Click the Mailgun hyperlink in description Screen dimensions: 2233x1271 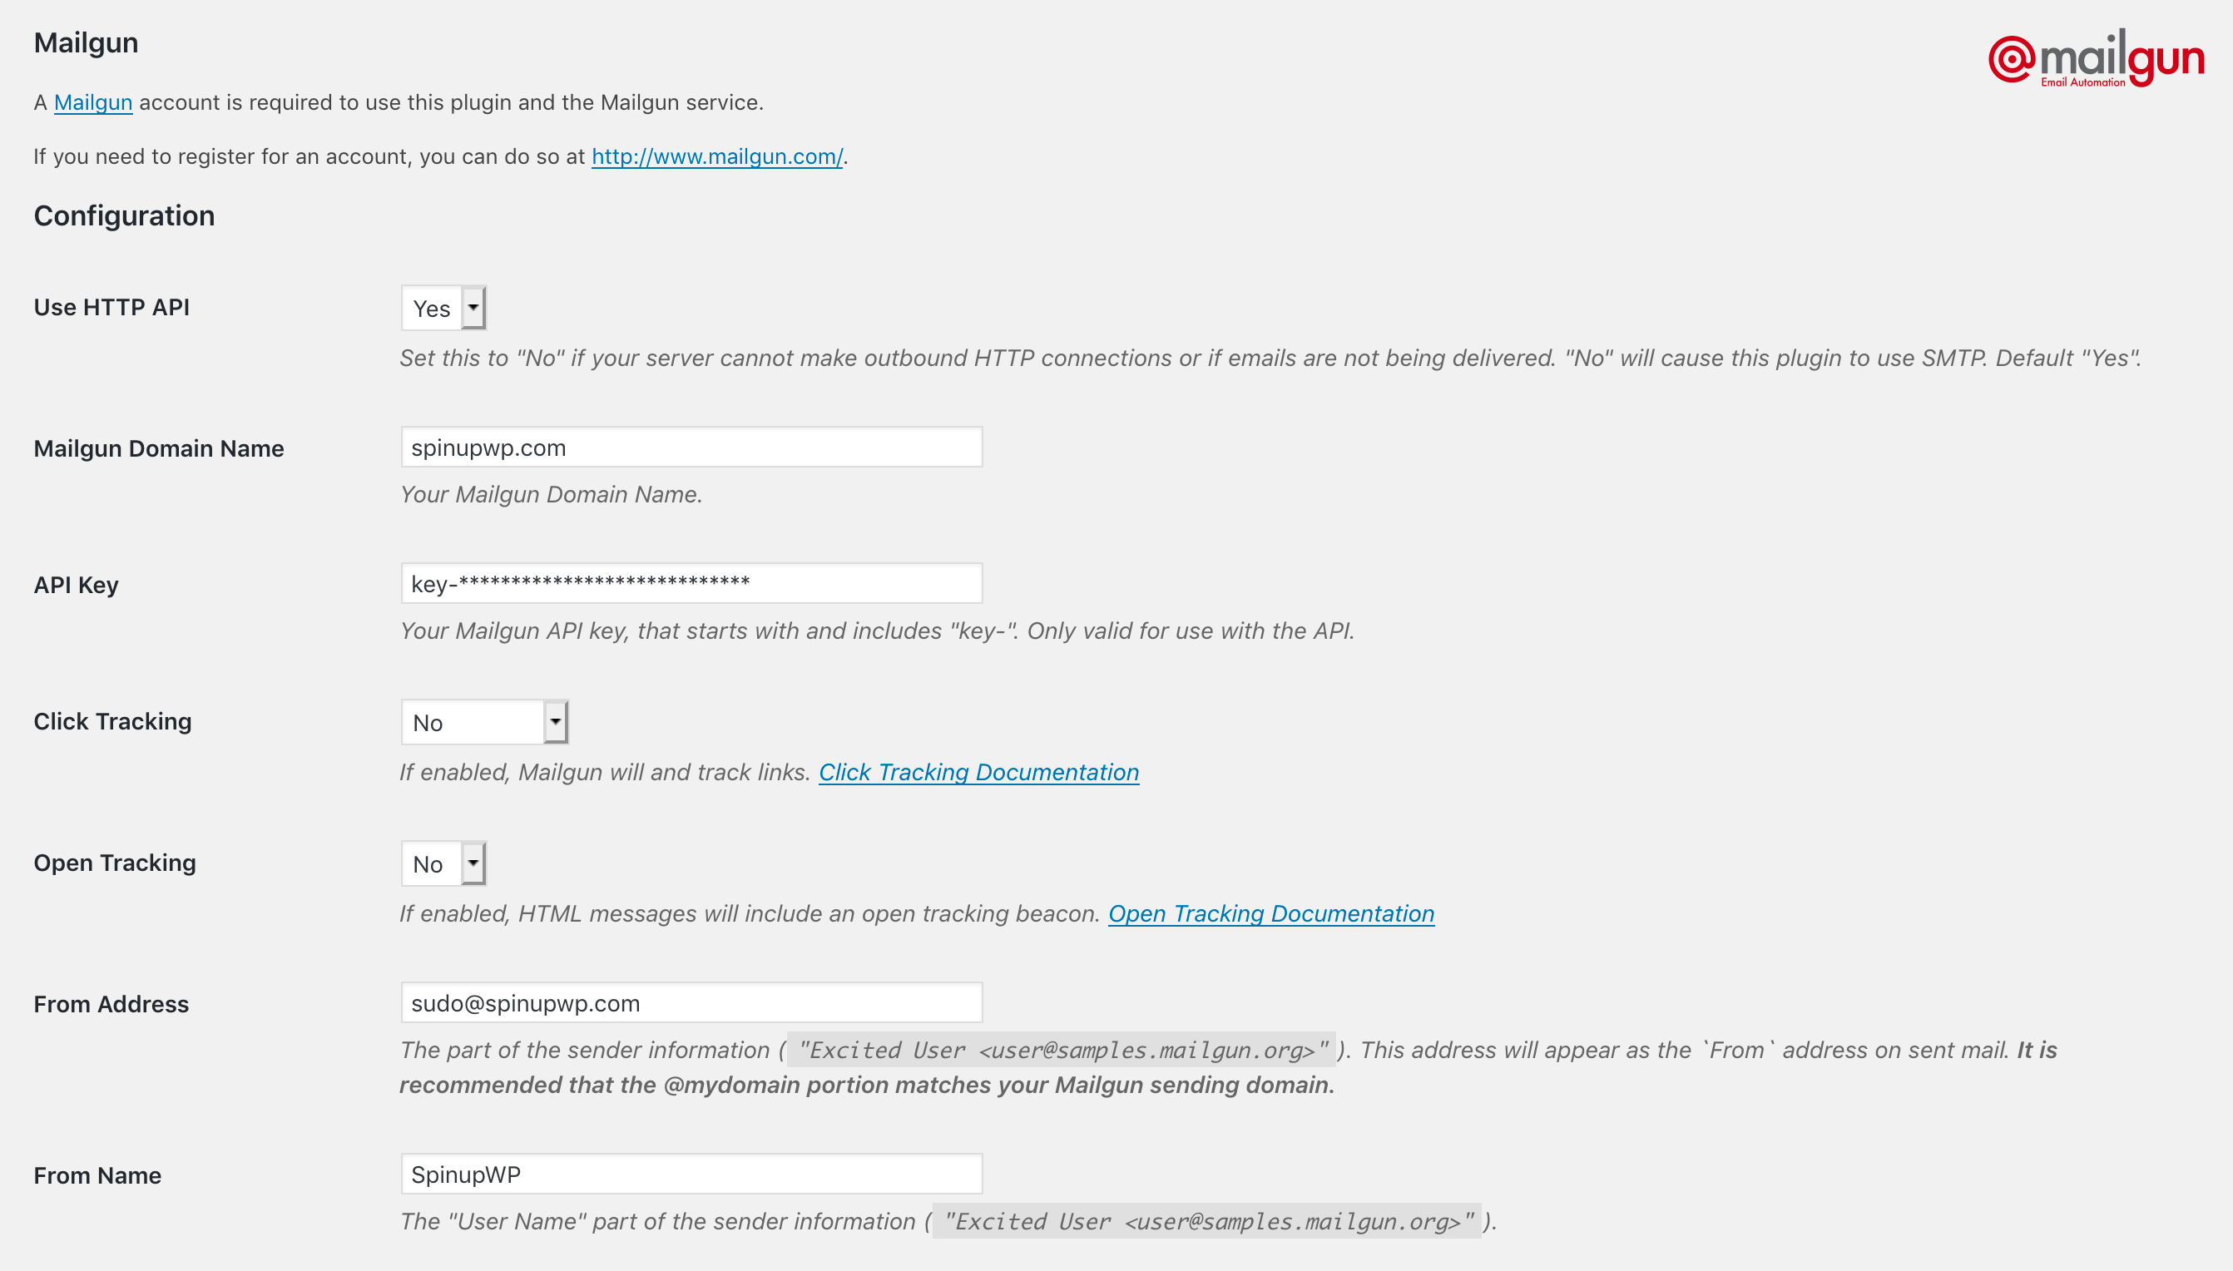point(92,102)
